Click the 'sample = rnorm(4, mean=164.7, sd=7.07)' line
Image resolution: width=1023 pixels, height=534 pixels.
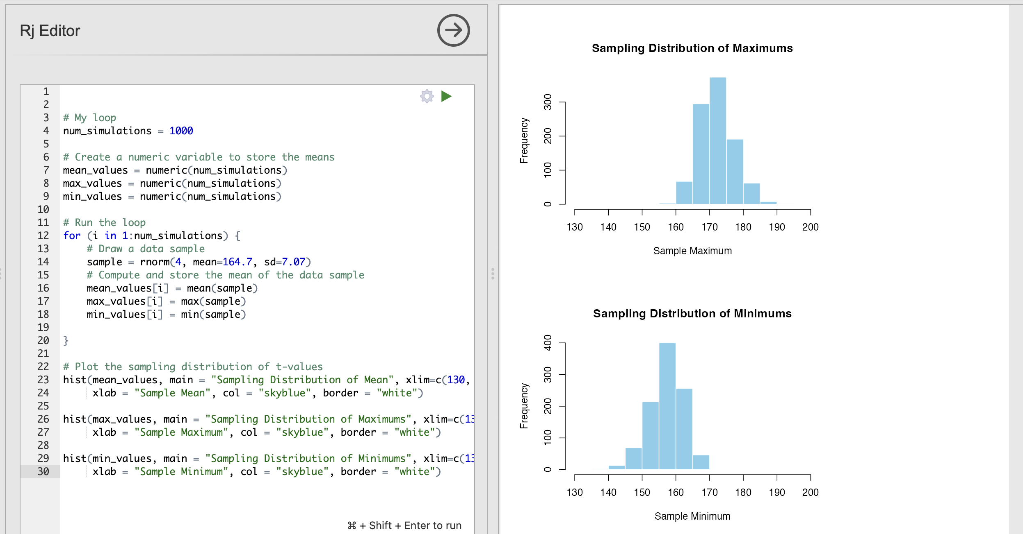(x=199, y=262)
